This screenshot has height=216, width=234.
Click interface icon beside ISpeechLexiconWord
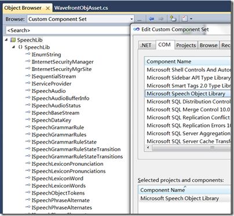coord(28,178)
